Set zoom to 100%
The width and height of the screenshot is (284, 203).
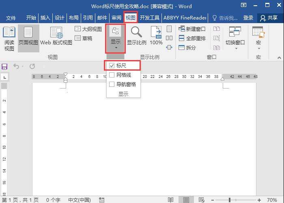point(156,36)
